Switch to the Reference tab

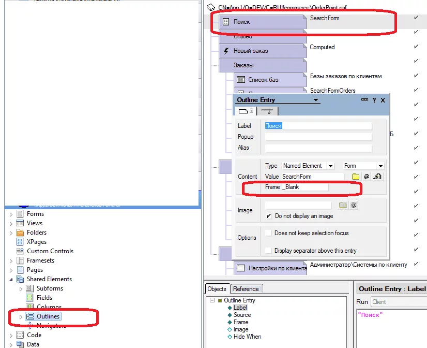pyautogui.click(x=246, y=289)
